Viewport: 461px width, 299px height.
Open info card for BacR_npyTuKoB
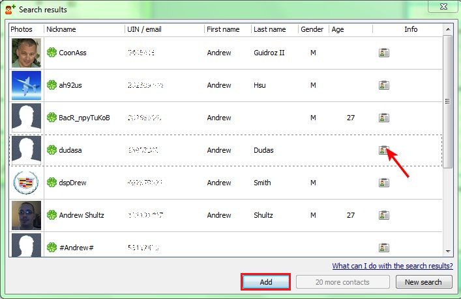pos(384,118)
